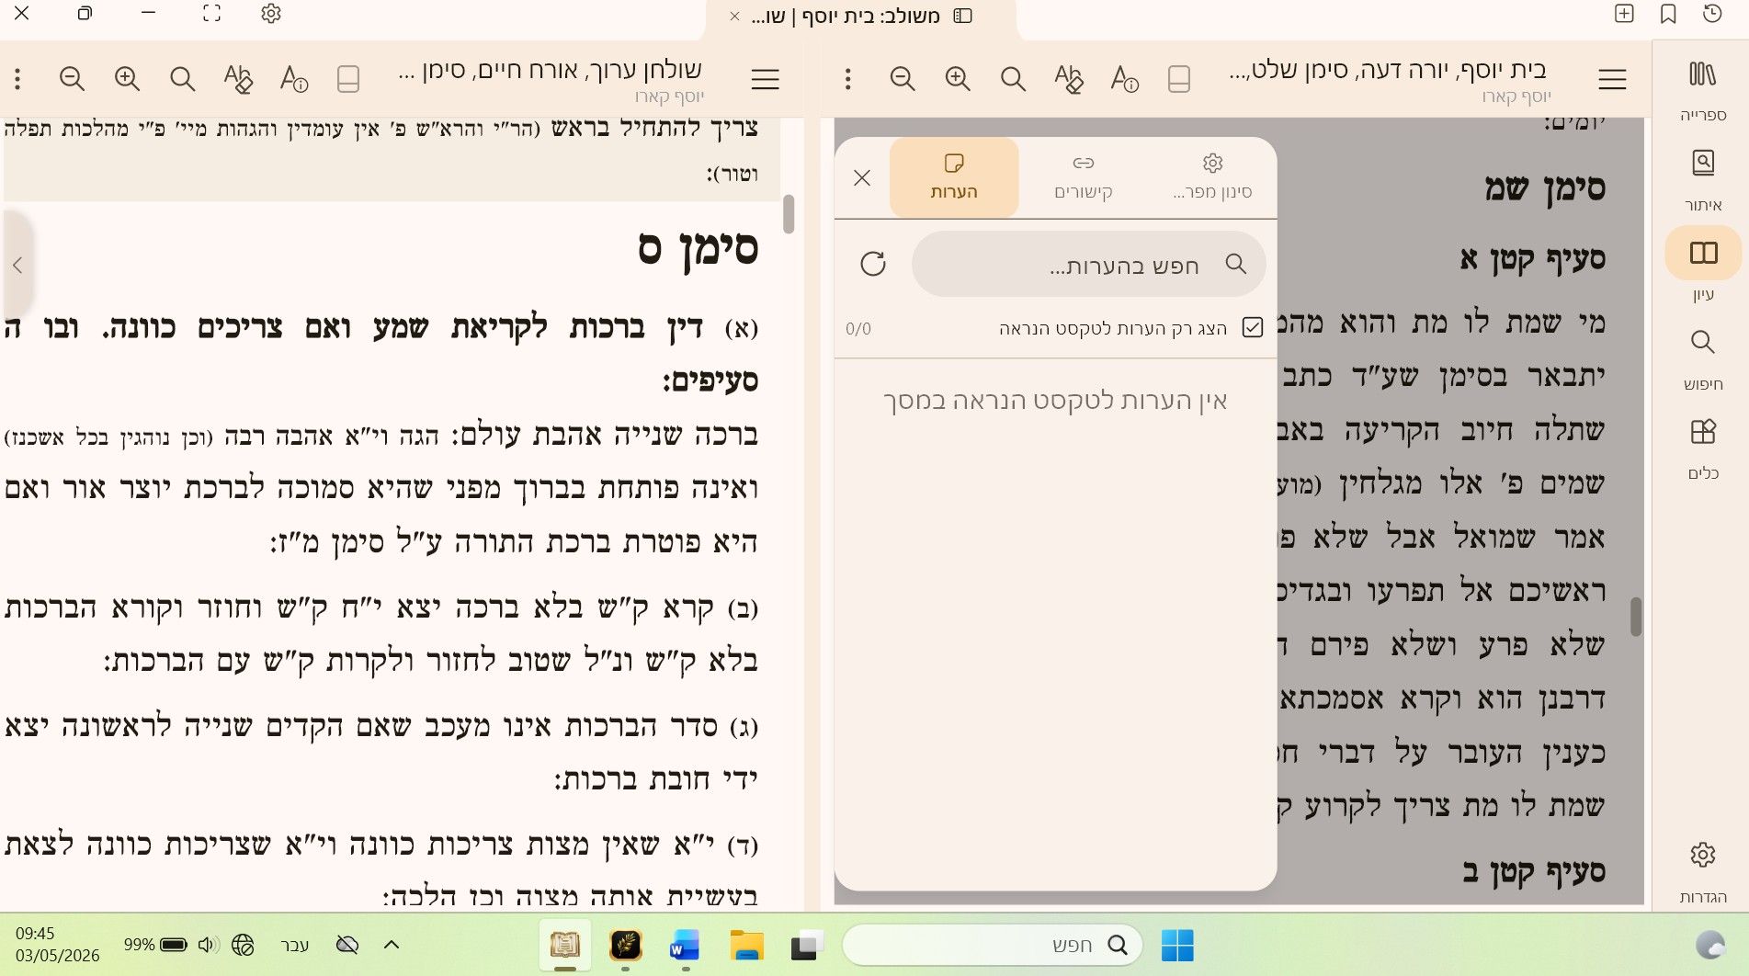Image resolution: width=1749 pixels, height=976 pixels.
Task: Click magnifier icon in notes search field
Action: [1236, 265]
